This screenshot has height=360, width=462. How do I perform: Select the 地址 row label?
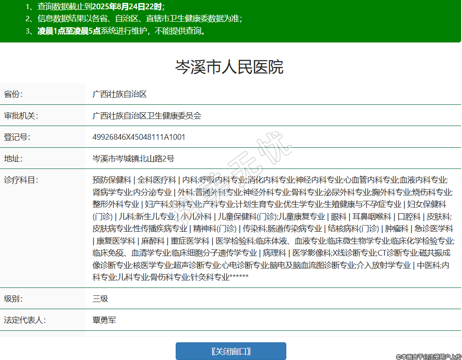pyautogui.click(x=13, y=158)
